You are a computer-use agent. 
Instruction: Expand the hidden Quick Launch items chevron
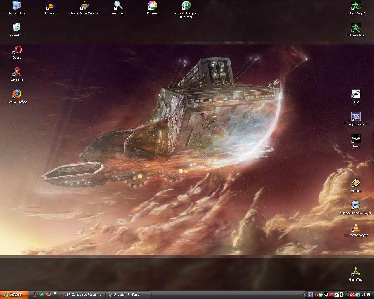click(55, 293)
